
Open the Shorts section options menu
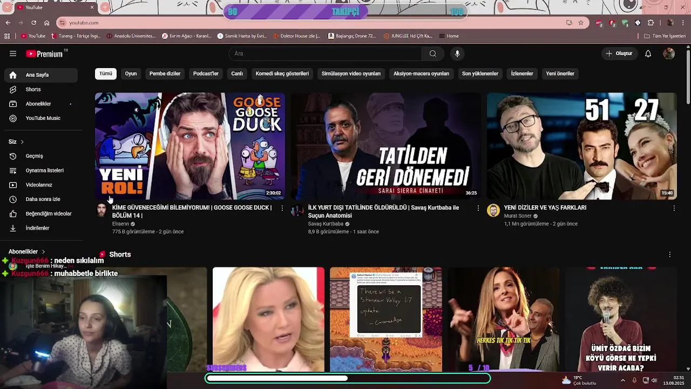[669, 254]
